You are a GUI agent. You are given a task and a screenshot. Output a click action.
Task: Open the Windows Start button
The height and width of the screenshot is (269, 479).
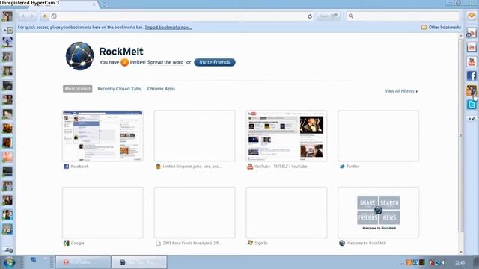9,262
